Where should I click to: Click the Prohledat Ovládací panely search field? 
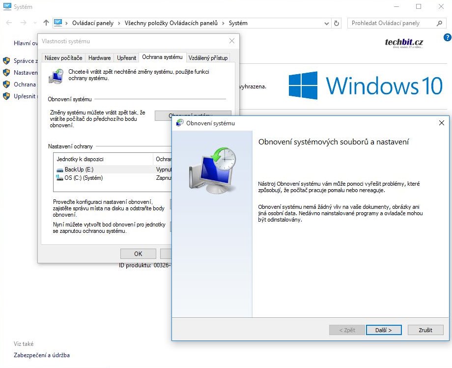[x=391, y=23]
